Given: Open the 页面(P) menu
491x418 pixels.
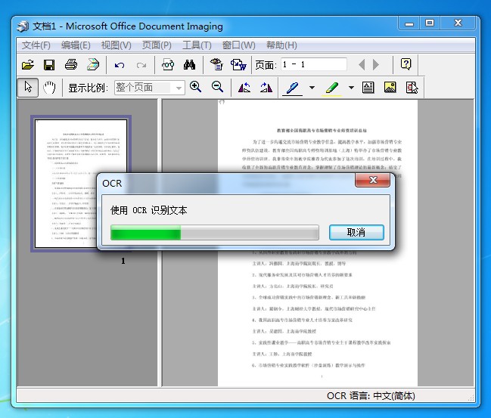Looking at the screenshot, I should tap(157, 45).
